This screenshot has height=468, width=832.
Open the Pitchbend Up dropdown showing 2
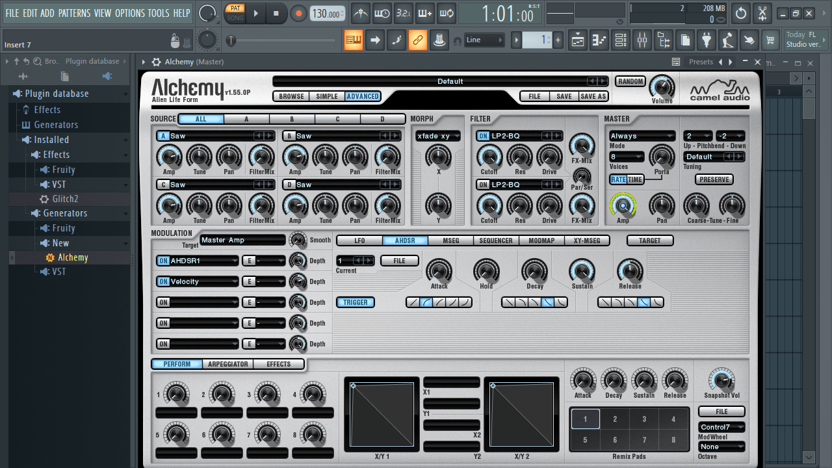pyautogui.click(x=697, y=136)
